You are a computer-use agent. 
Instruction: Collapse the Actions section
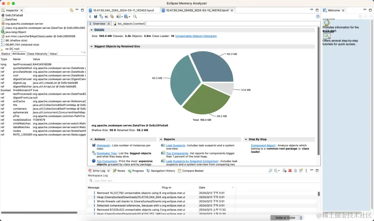[x=91, y=139]
